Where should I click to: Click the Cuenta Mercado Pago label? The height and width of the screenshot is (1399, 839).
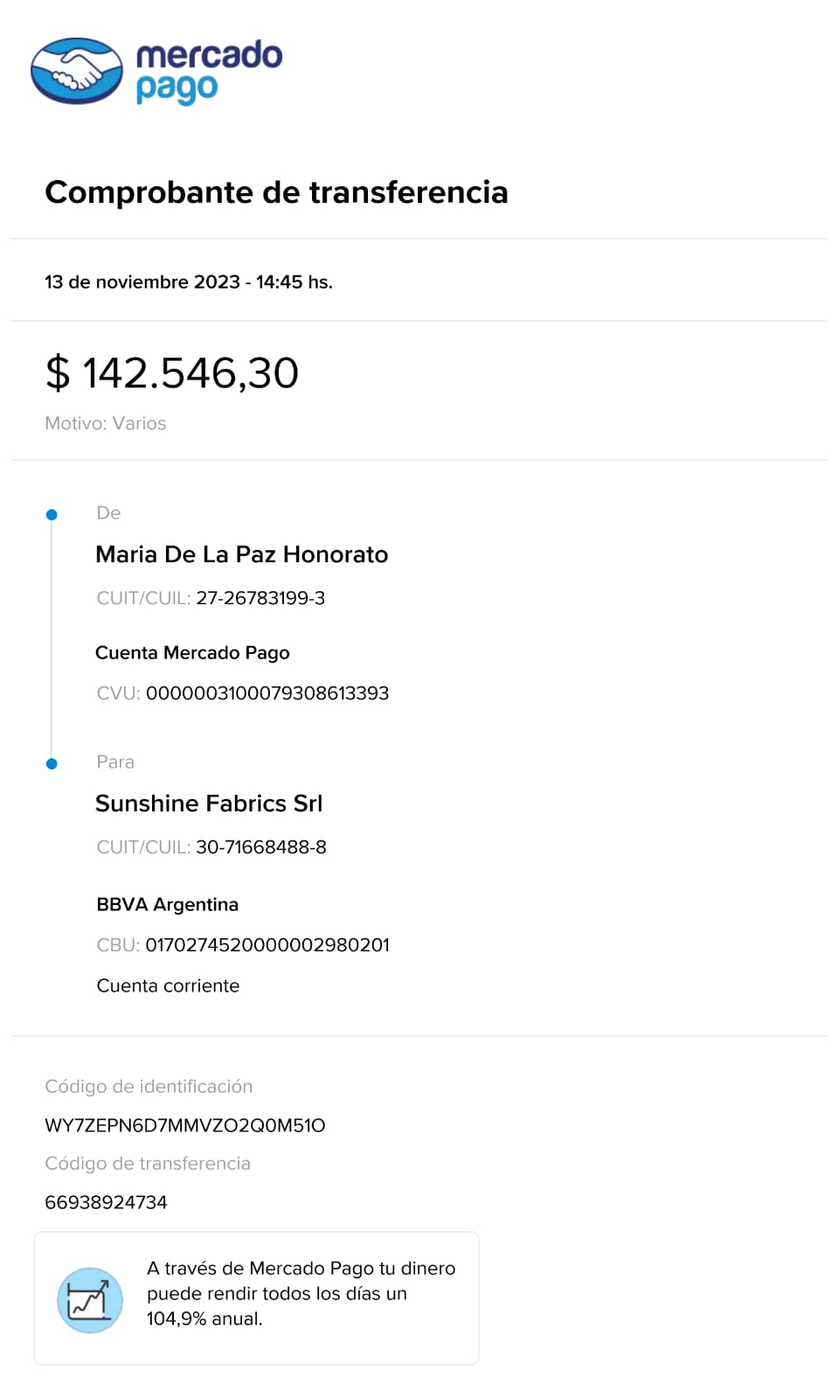click(192, 653)
